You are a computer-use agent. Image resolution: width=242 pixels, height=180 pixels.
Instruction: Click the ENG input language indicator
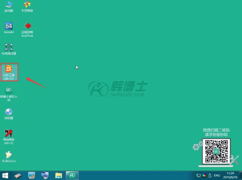click(217, 175)
